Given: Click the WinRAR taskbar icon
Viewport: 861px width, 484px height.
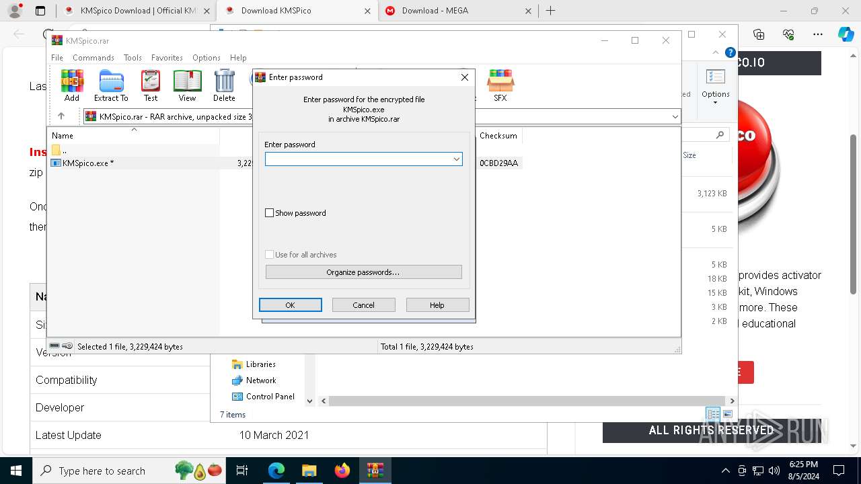Looking at the screenshot, I should coord(375,471).
